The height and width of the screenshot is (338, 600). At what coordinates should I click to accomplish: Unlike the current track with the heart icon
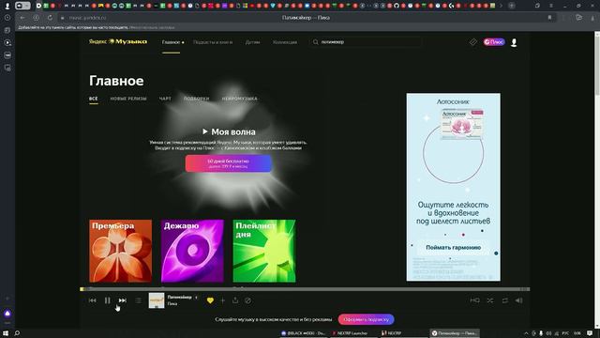coord(210,300)
